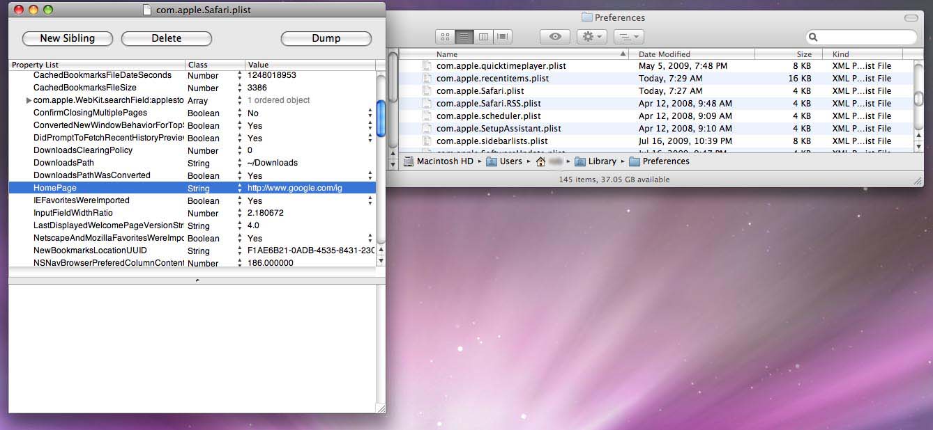Click the split pane divider handle
The width and height of the screenshot is (933, 430).
tap(197, 280)
